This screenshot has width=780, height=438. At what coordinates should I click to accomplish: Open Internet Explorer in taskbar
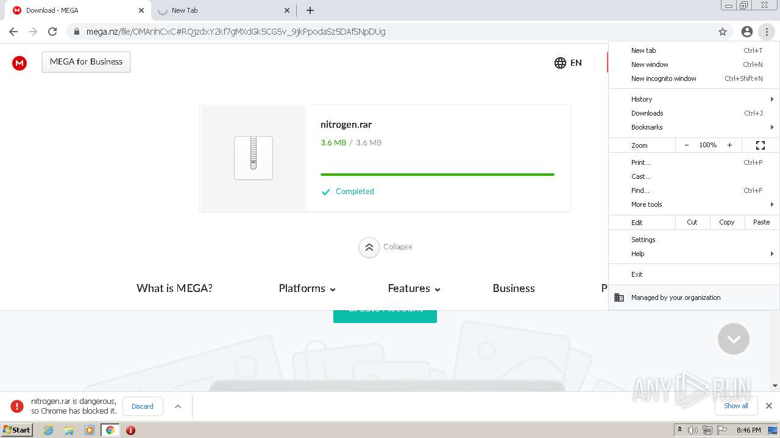point(48,430)
